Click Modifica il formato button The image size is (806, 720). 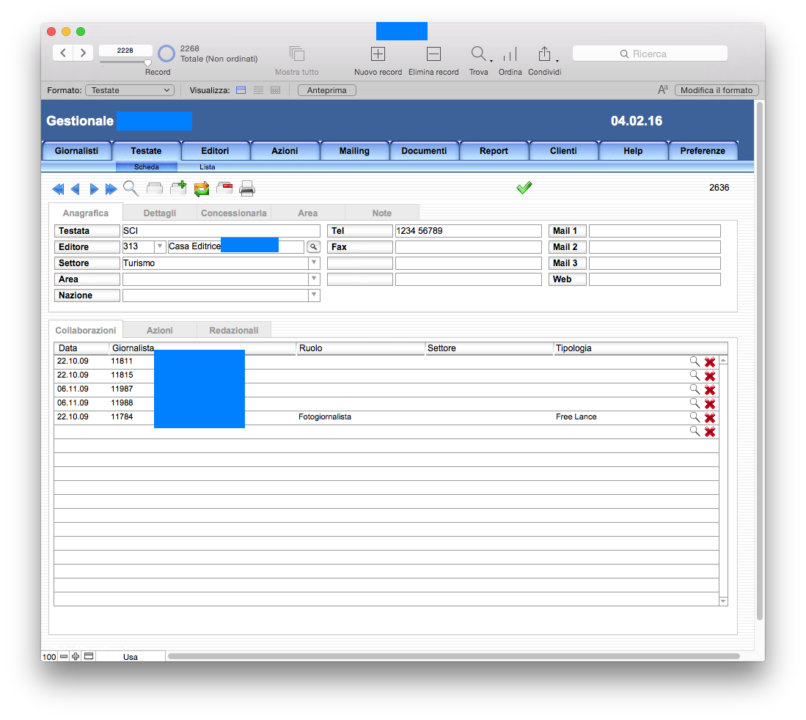pos(716,90)
